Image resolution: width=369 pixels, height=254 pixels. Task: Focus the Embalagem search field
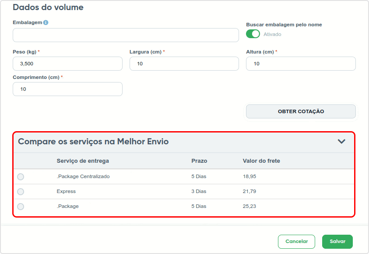126,35
